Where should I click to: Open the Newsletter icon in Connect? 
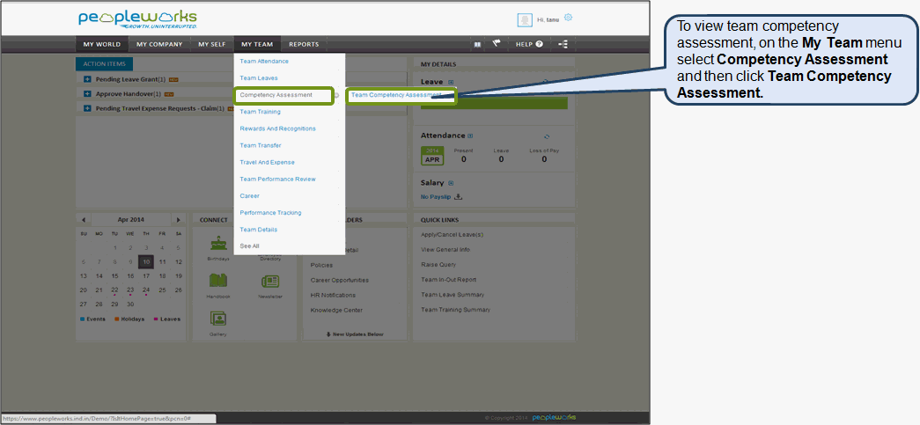pyautogui.click(x=270, y=282)
